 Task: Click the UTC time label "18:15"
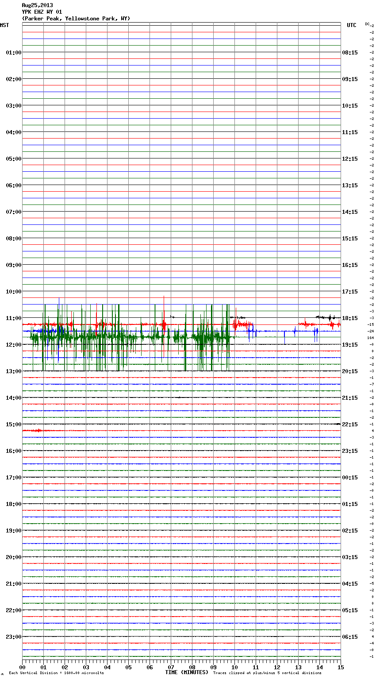click(350, 318)
